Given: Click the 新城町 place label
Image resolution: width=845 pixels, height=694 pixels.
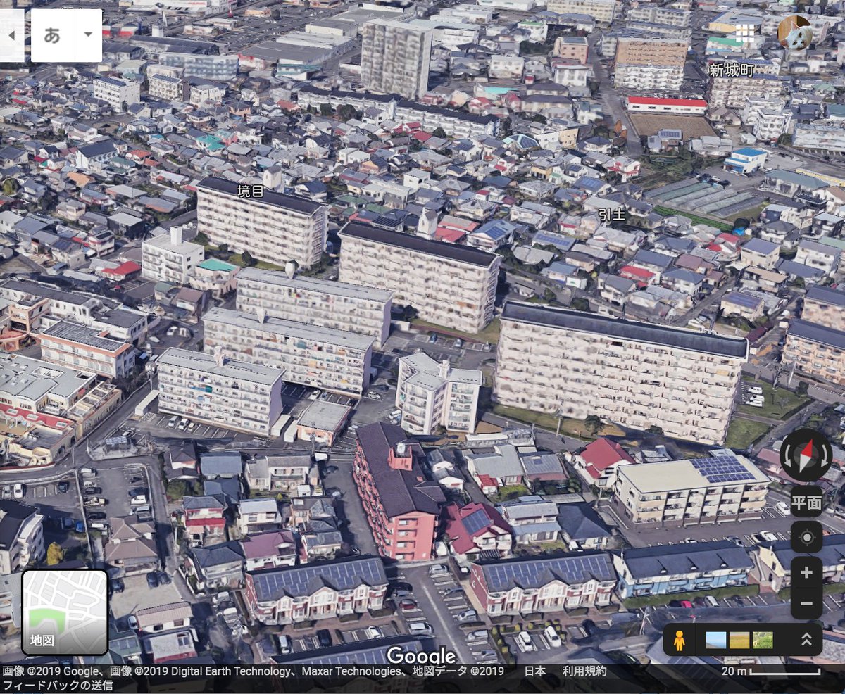Looking at the screenshot, I should pyautogui.click(x=731, y=70).
